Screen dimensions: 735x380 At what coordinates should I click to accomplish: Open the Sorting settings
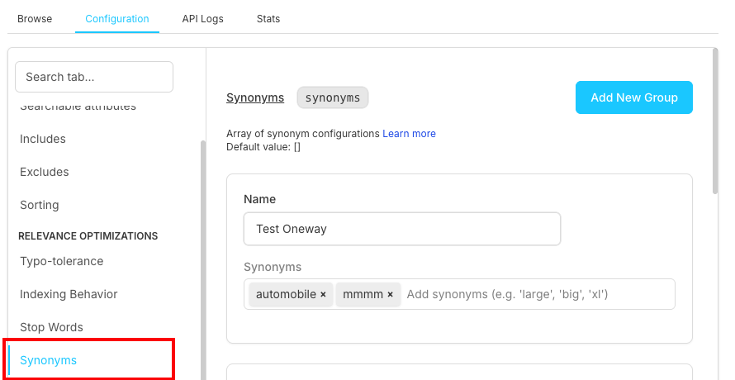[40, 205]
